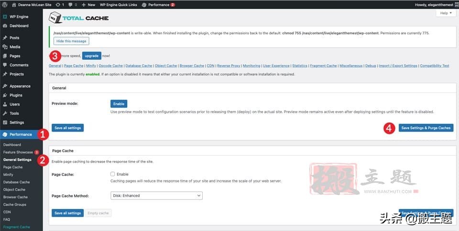Click the Performance icon in admin bar
Viewport: 459px width, 231px height.
click(x=144, y=5)
